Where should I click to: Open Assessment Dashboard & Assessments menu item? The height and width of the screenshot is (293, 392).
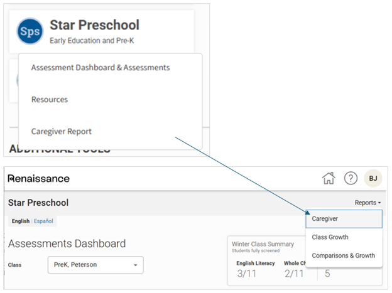point(101,67)
